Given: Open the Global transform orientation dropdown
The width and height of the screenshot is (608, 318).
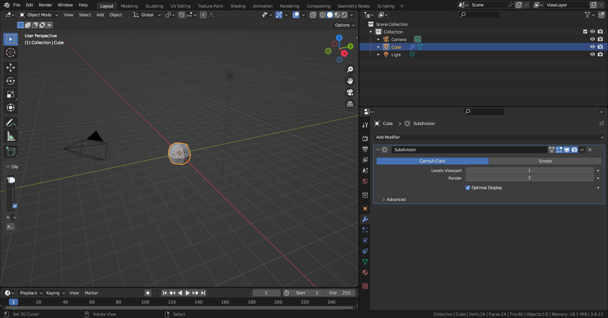Looking at the screenshot, I should point(147,15).
